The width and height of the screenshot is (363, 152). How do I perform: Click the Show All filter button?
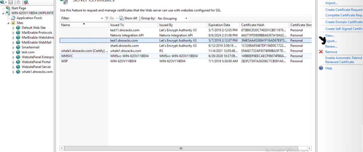pyautogui.click(x=128, y=18)
